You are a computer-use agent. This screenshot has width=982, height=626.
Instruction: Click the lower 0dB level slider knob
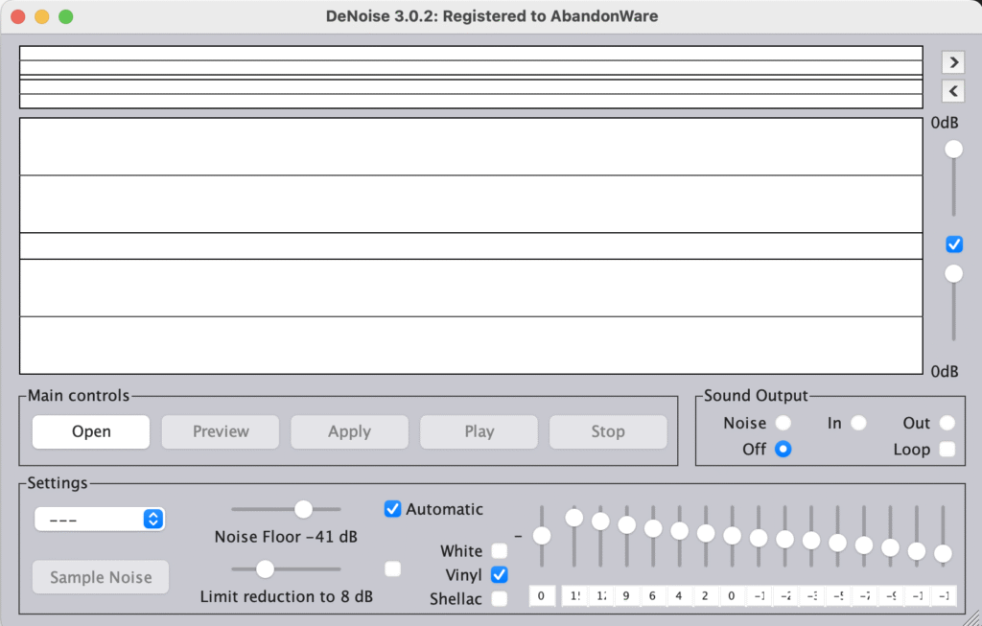[954, 273]
